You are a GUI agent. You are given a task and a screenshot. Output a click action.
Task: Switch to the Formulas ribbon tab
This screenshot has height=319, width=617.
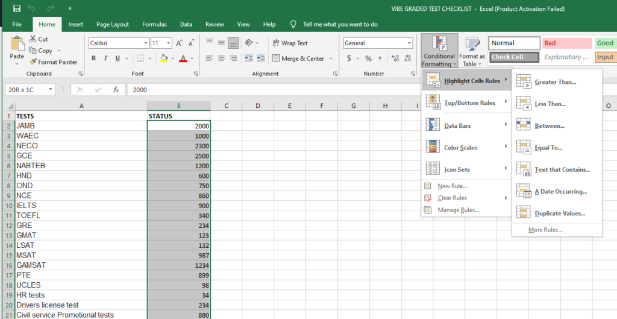click(154, 24)
